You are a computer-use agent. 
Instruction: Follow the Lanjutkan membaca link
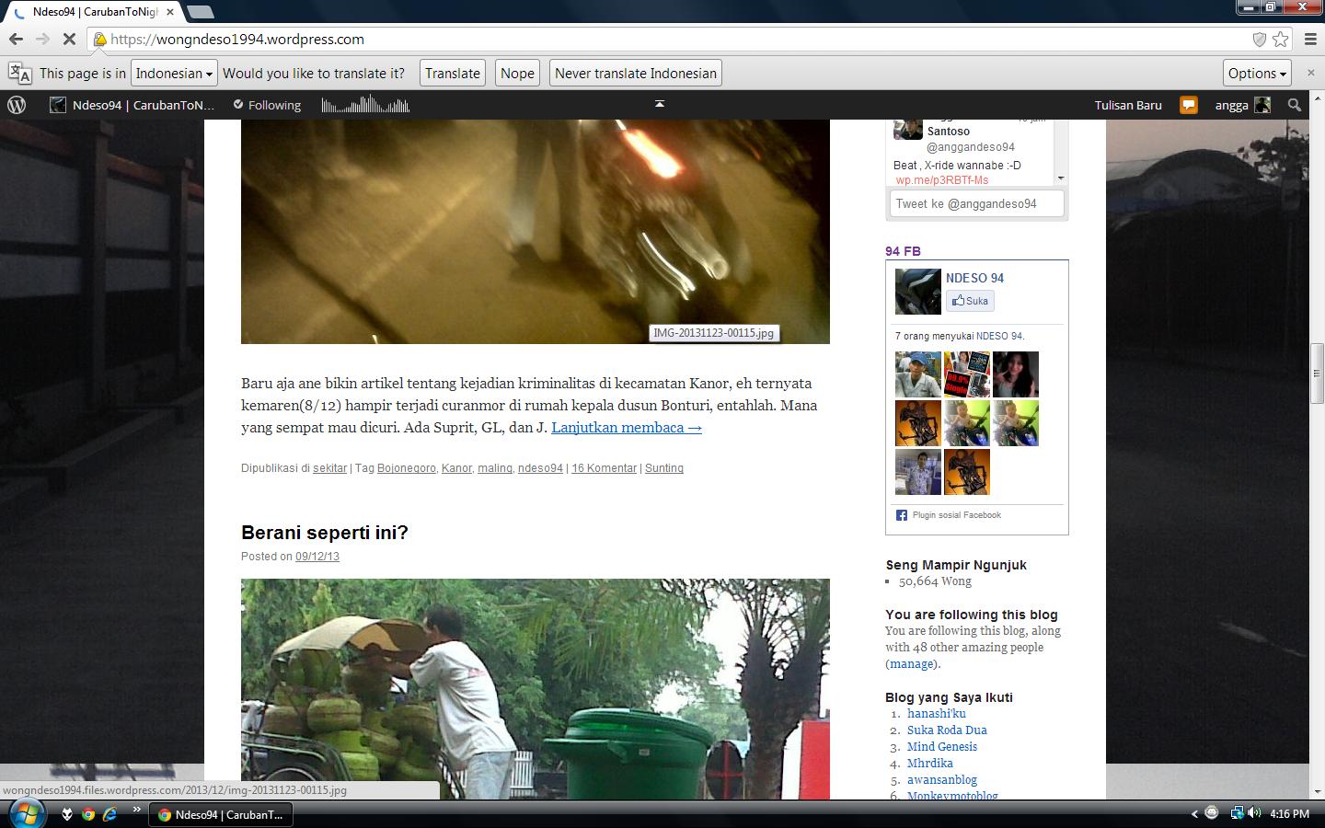[x=626, y=428]
